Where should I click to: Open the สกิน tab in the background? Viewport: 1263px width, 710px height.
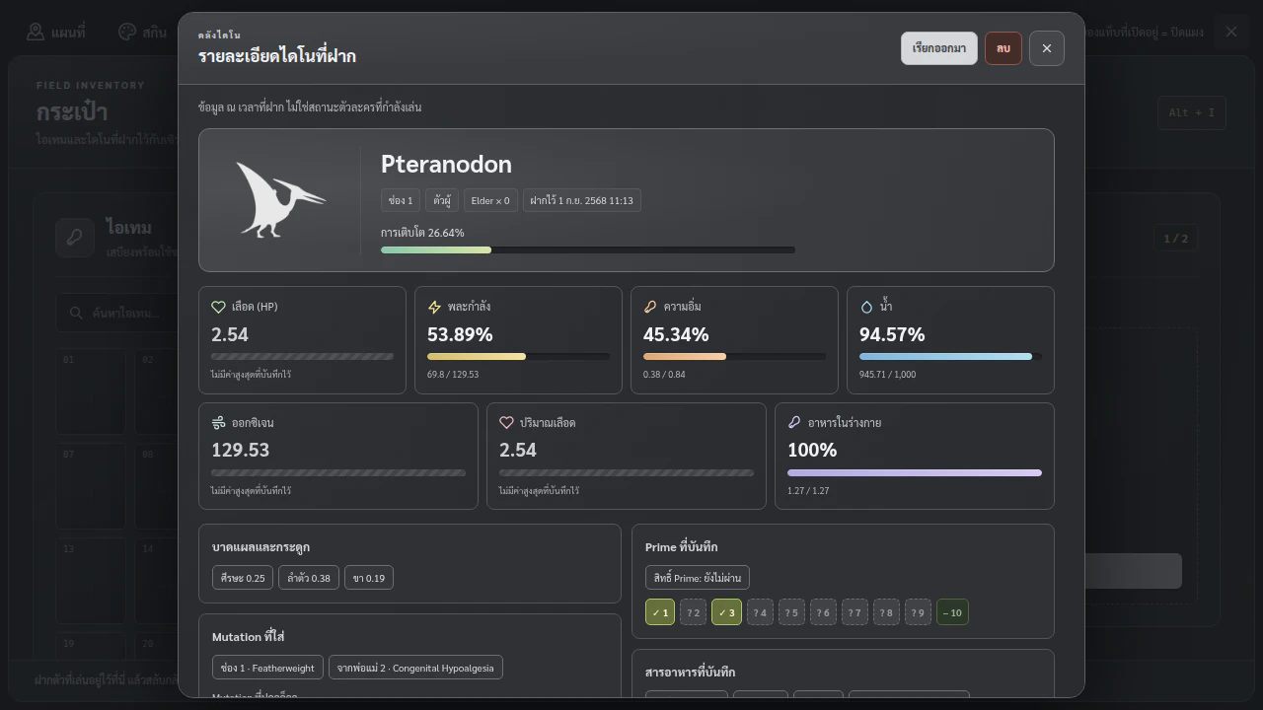(x=142, y=32)
